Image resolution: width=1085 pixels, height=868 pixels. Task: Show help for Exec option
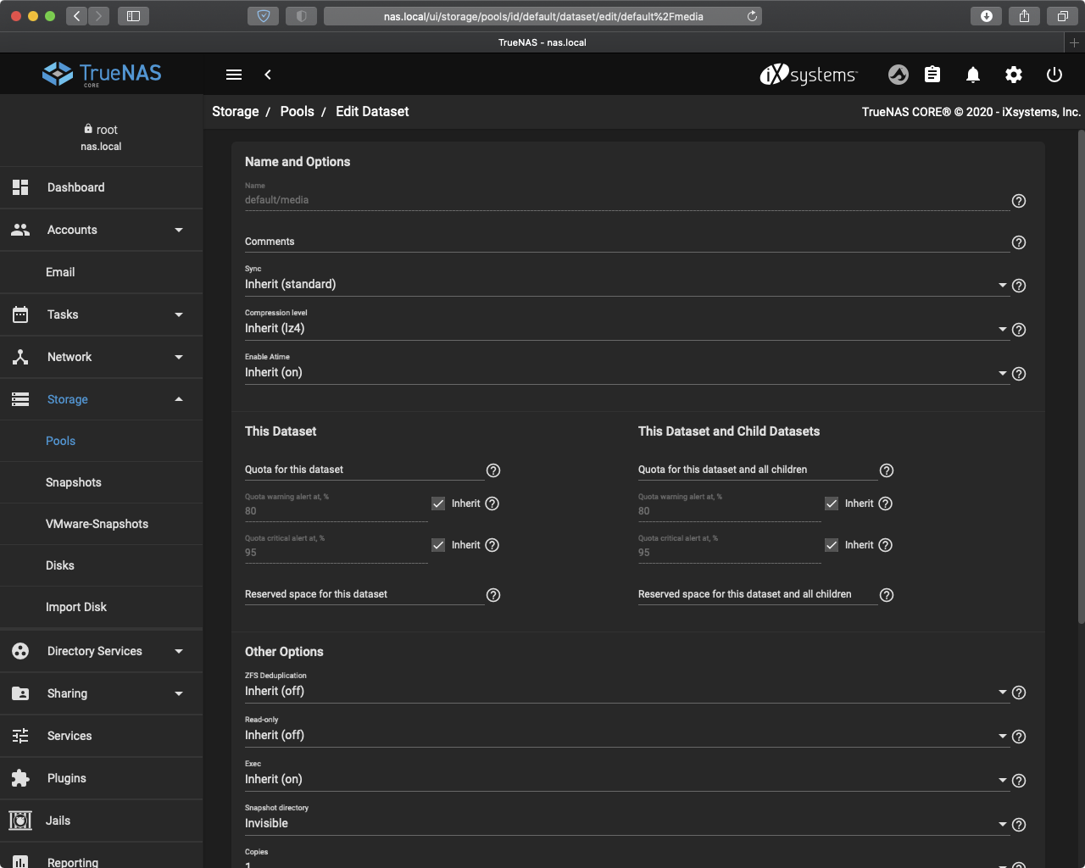coord(1019,781)
